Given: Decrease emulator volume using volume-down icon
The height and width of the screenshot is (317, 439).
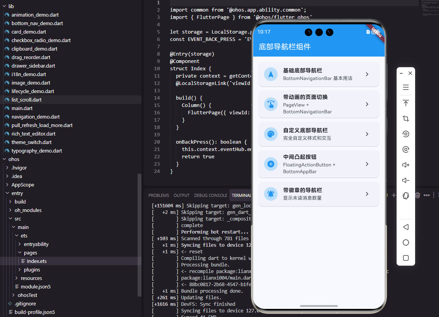Looking at the screenshot, I should [x=405, y=180].
